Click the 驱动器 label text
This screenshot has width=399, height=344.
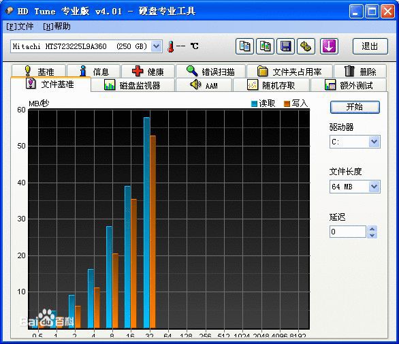click(x=342, y=127)
